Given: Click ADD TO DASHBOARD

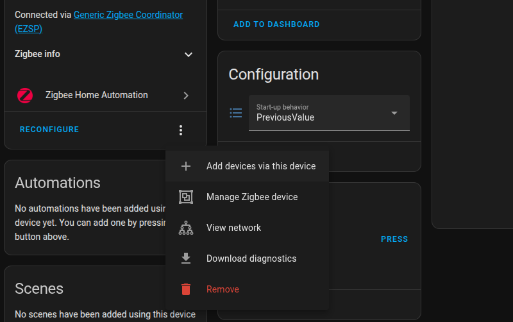Looking at the screenshot, I should pyautogui.click(x=276, y=24).
